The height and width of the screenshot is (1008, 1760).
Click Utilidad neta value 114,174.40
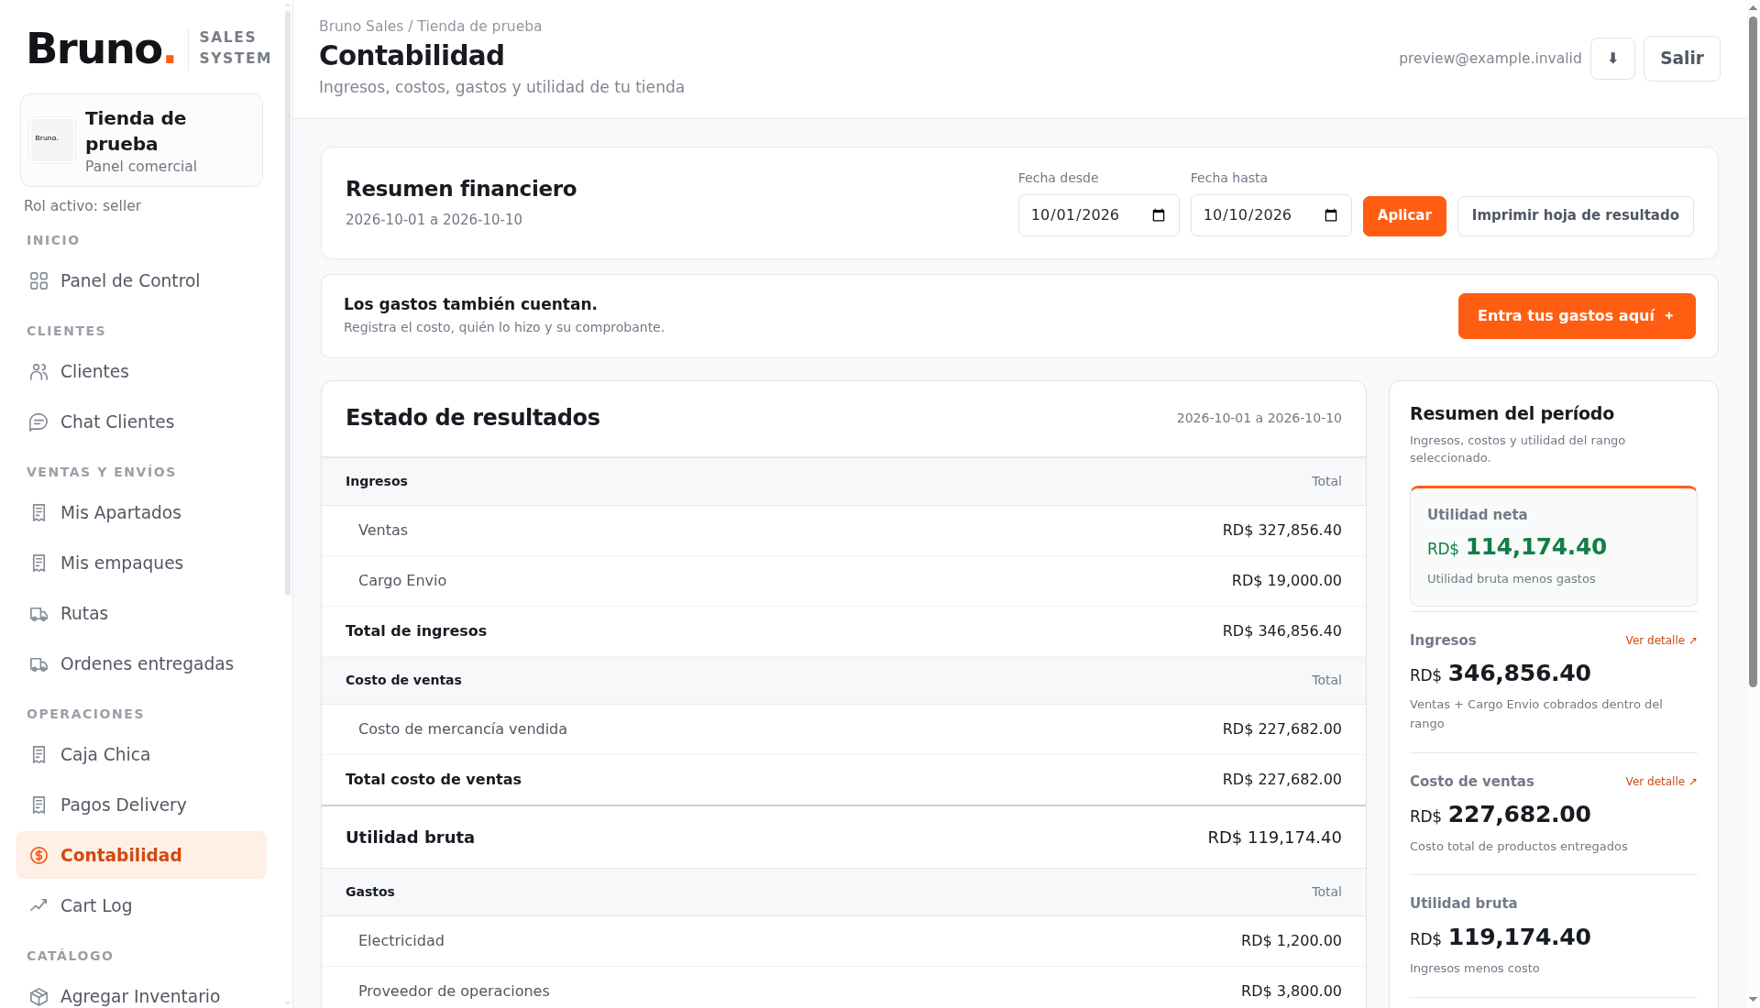(1535, 547)
